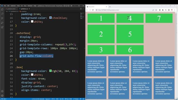This screenshot has height=100, width=178.
Task: Click the share icon in address bar
Action: 153,10
